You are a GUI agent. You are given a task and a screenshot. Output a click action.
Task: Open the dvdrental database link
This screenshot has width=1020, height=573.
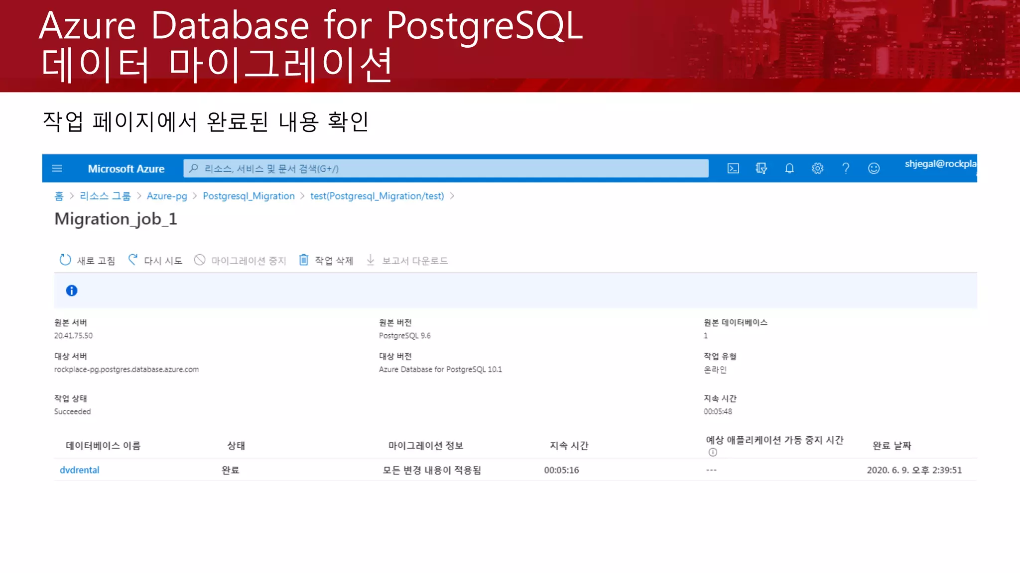click(x=80, y=470)
